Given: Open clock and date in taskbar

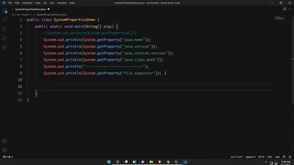Looking at the screenshot, I should pos(286,163).
